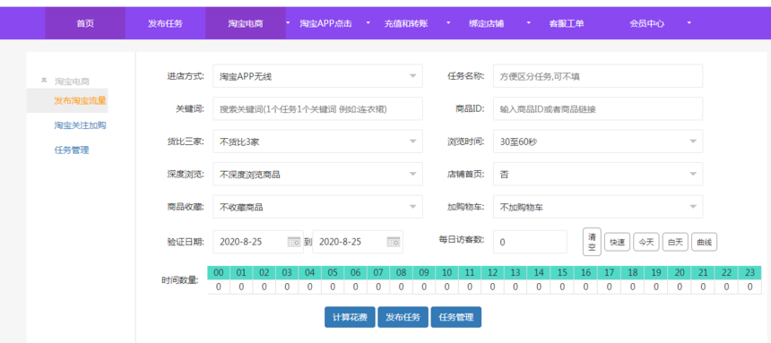Screen dimensions: 771x343
Task: Open 淘宝关注加购 in the sidebar
Action: pyautogui.click(x=80, y=125)
